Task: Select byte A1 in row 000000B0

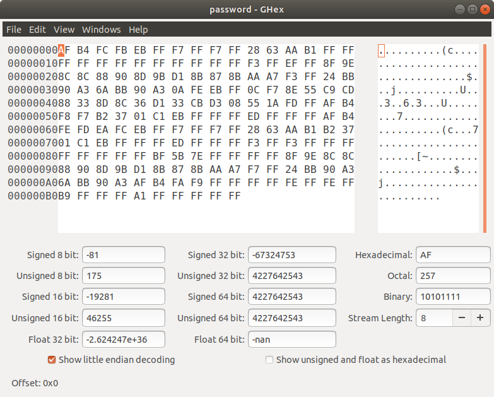Action: coord(140,196)
